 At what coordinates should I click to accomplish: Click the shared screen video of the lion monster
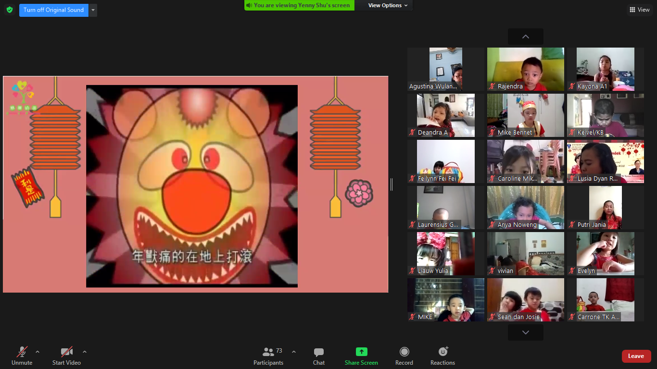tap(192, 186)
